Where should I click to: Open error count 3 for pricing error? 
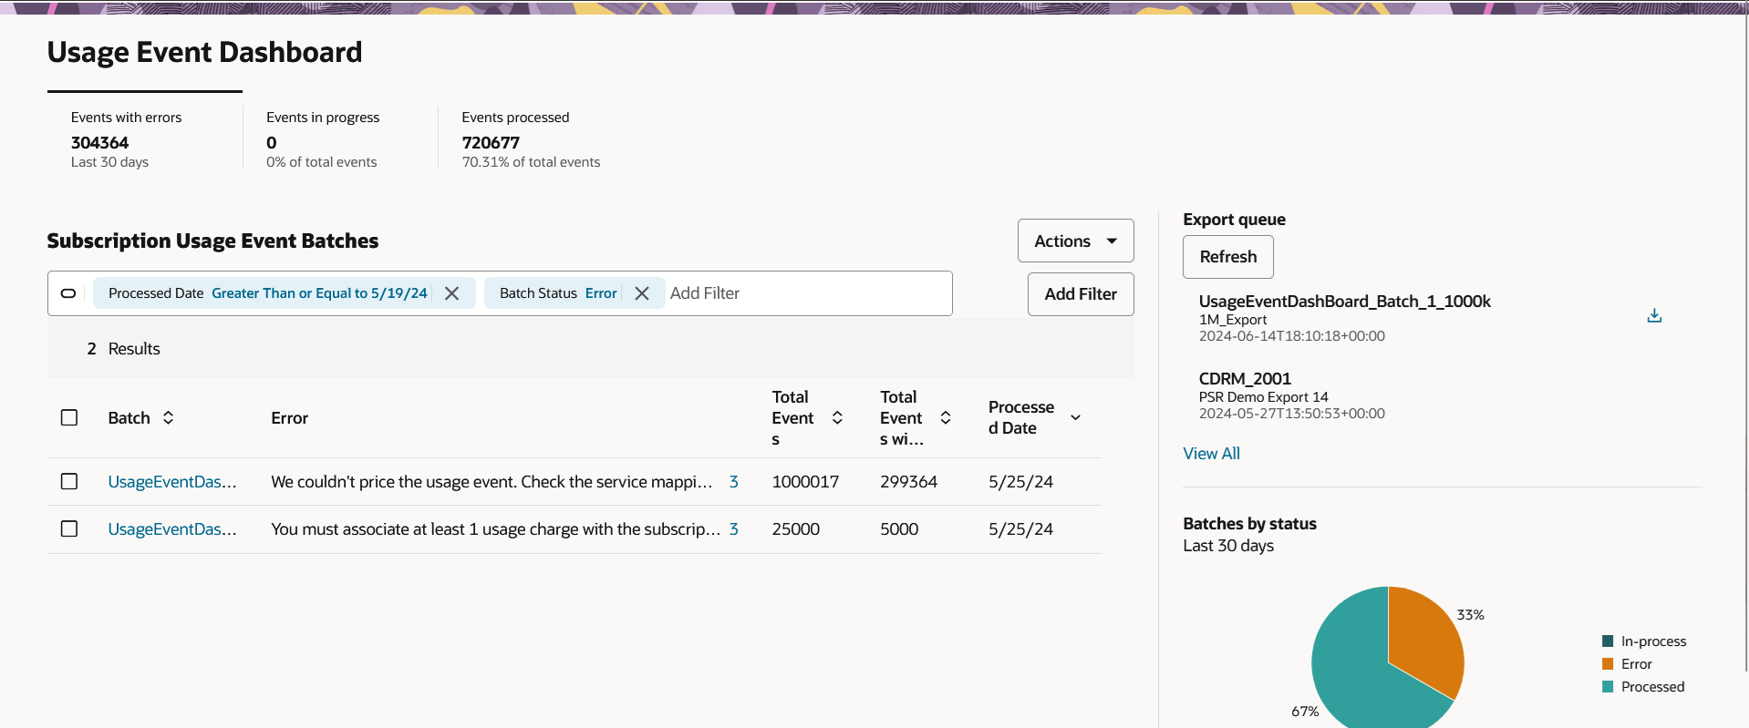[734, 482]
